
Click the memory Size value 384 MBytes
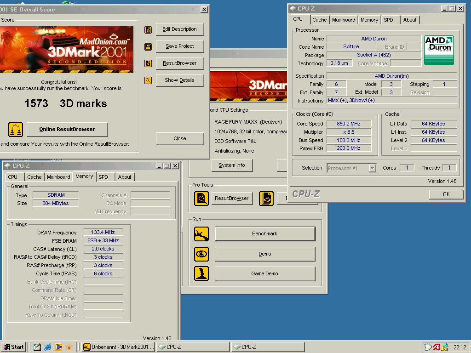pyautogui.click(x=56, y=203)
